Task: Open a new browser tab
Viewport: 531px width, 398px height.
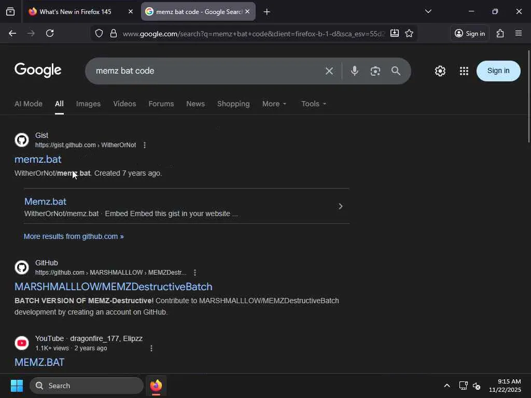Action: click(267, 12)
